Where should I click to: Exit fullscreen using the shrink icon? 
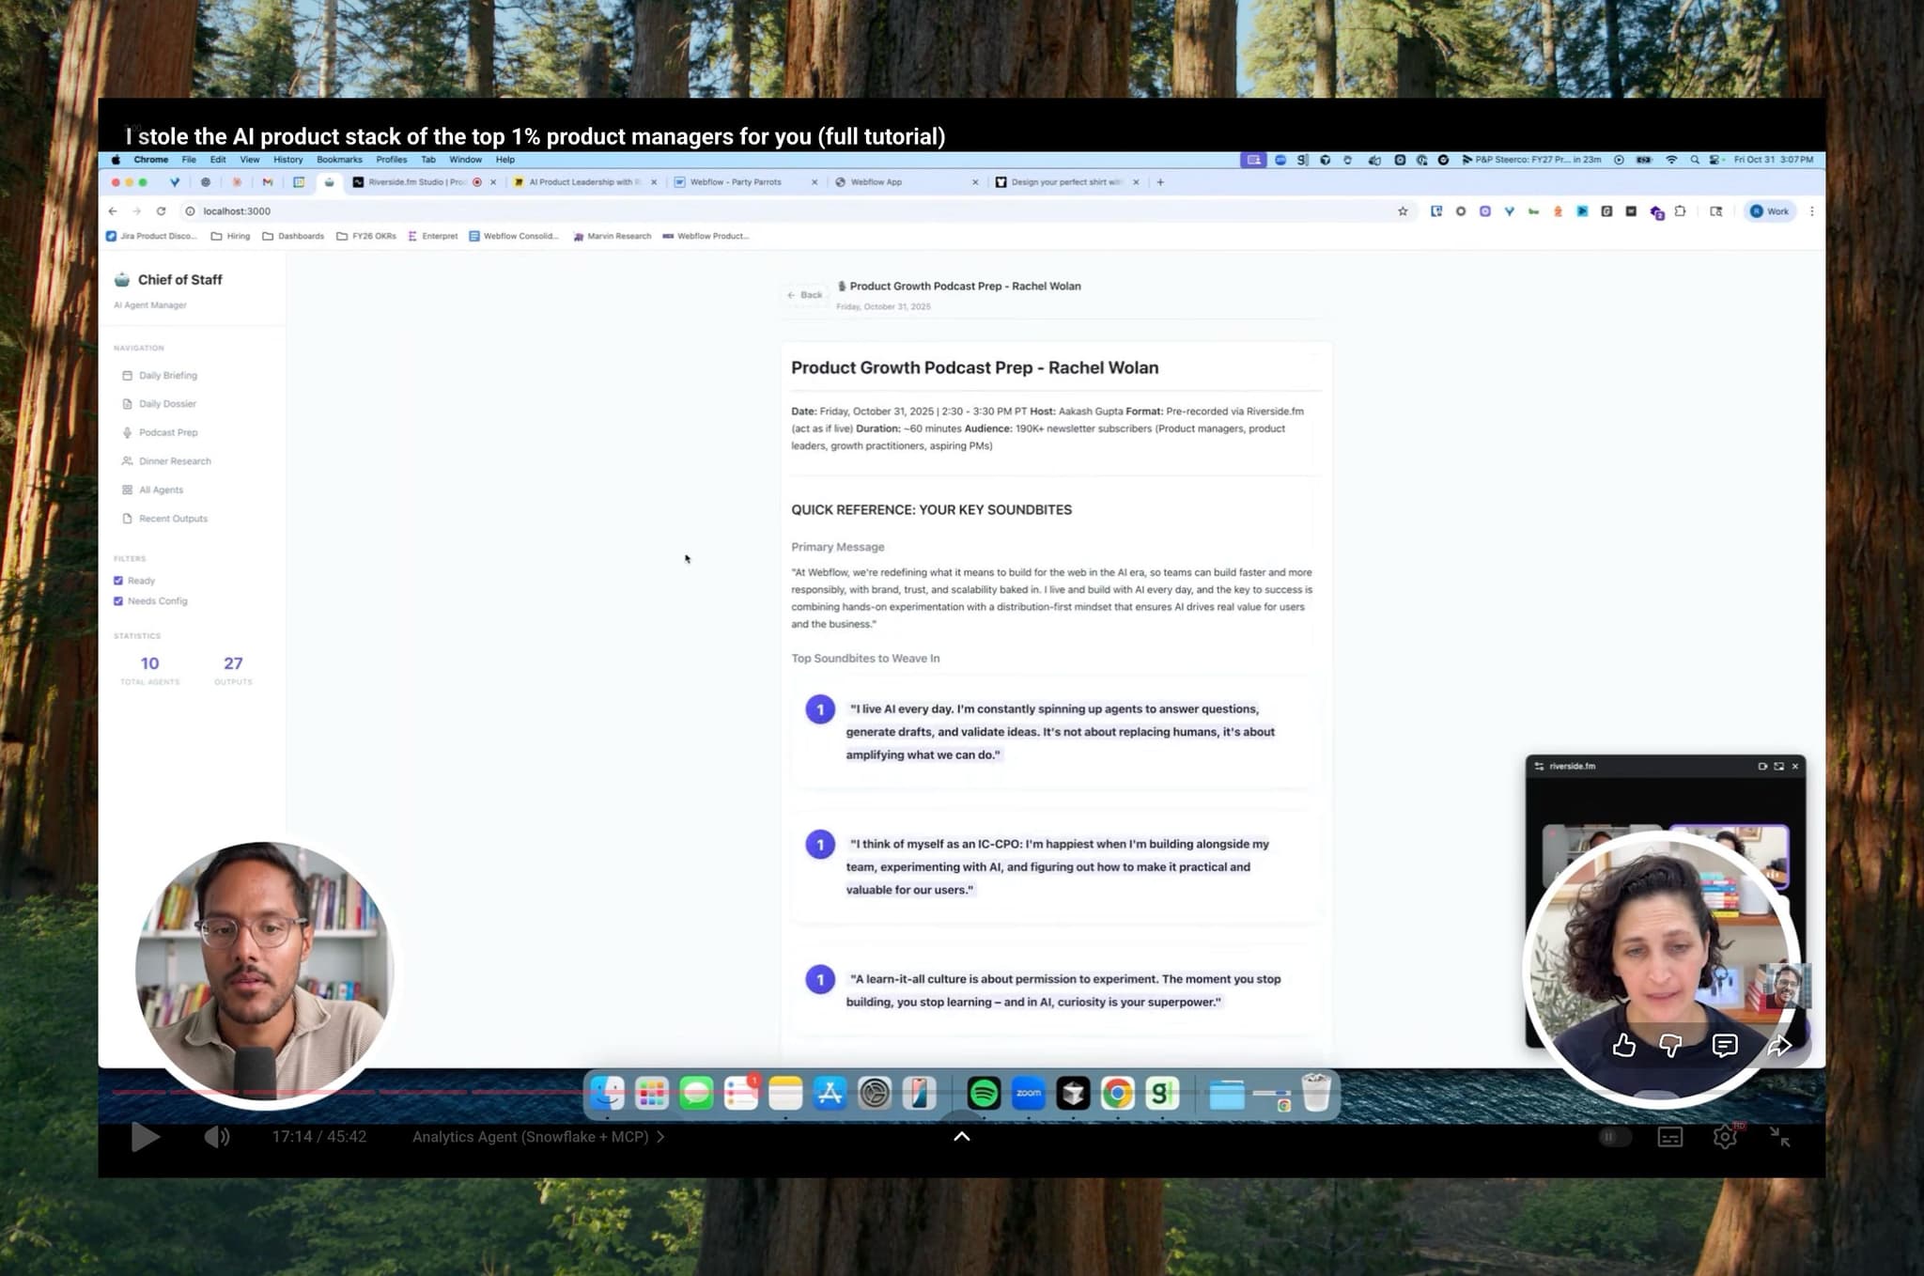(x=1779, y=1137)
